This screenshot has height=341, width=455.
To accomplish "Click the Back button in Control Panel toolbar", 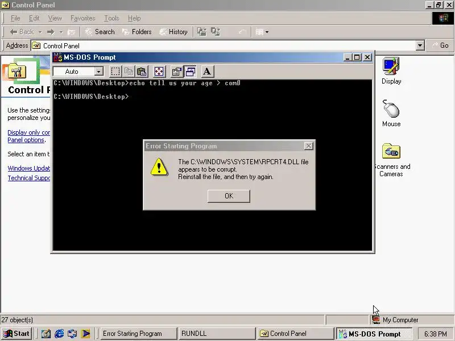I will tap(22, 32).
